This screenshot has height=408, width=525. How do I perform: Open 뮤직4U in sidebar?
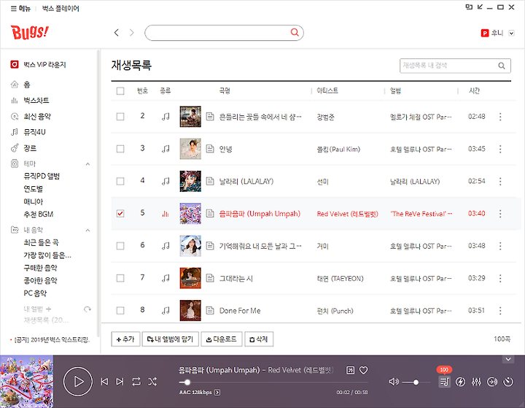28,132
